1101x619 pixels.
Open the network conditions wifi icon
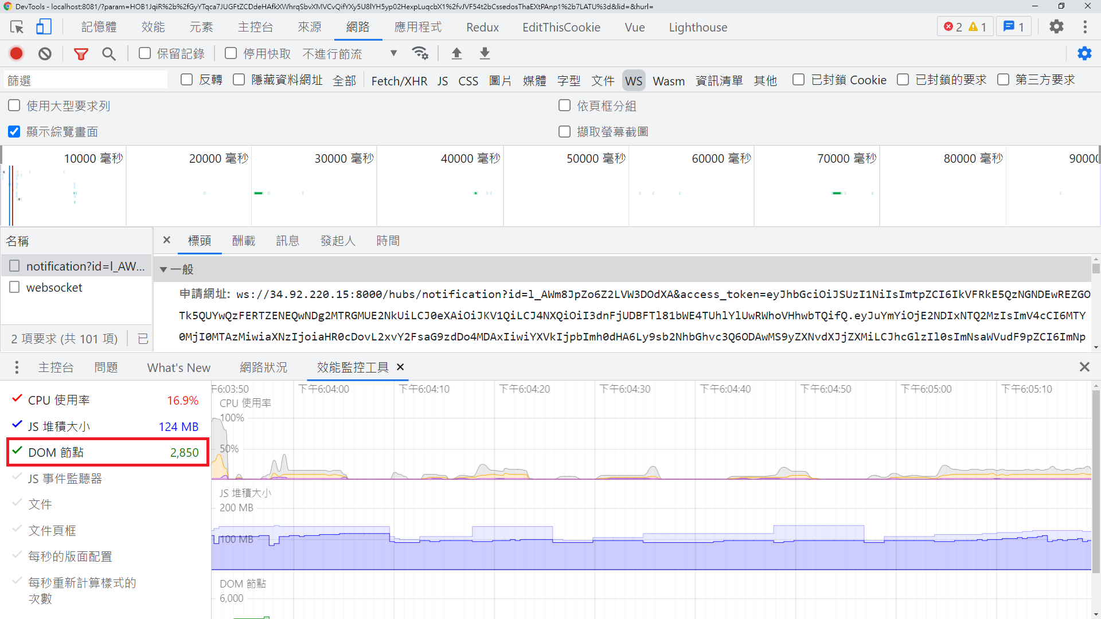(x=420, y=53)
